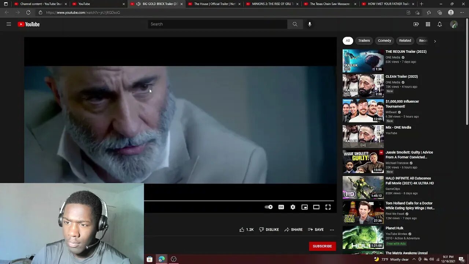Open Tom Holland Hot Ones thumbnail
The height and width of the screenshot is (264, 469).
pos(363,212)
